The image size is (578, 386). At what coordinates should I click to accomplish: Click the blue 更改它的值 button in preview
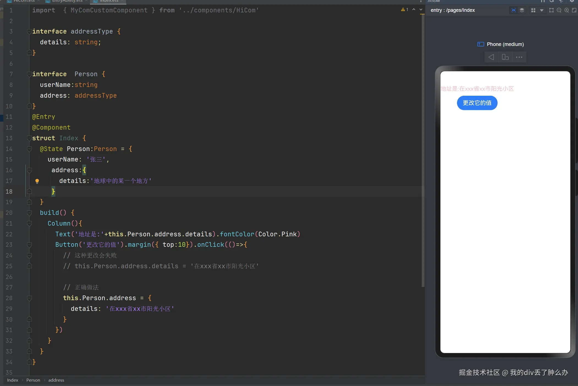[477, 103]
